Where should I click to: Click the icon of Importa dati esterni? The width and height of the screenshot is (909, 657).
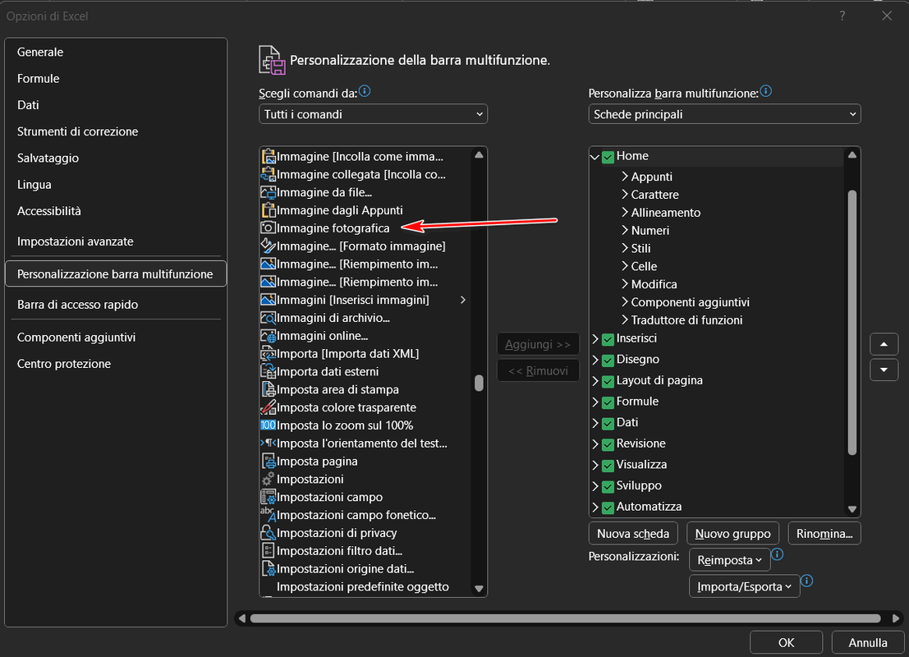[268, 372]
